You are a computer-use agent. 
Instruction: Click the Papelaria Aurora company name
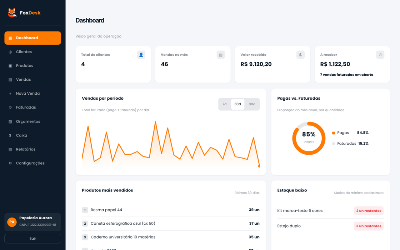(x=35, y=218)
